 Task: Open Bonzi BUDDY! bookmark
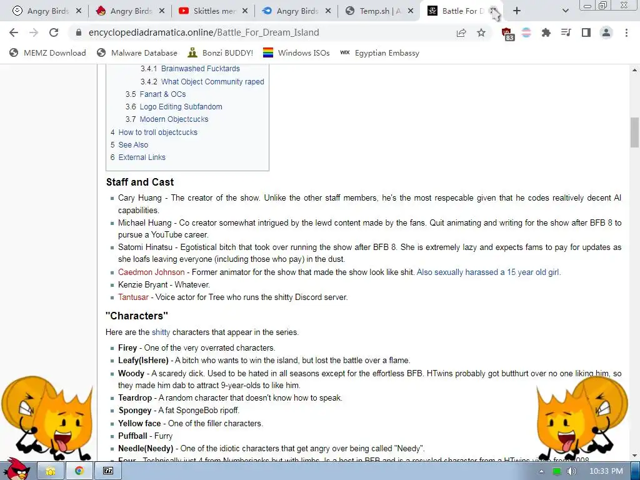pos(221,53)
